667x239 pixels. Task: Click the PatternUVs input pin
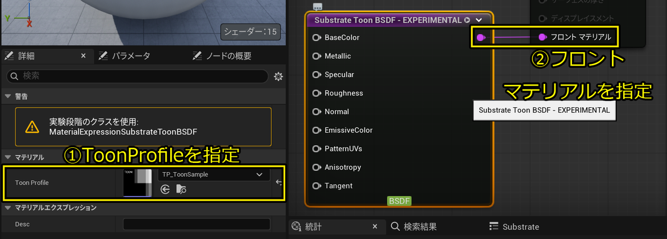tap(317, 149)
